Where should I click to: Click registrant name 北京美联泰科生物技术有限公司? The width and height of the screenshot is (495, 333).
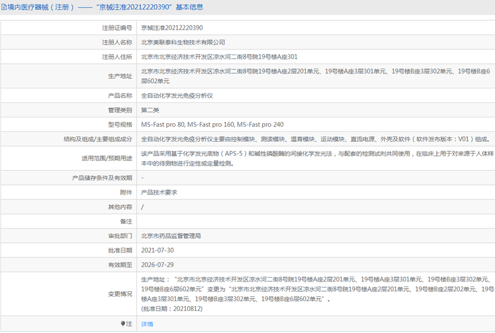point(183,42)
